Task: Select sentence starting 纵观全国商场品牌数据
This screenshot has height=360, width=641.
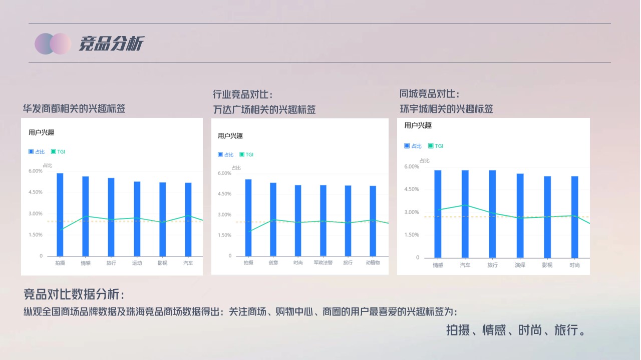Action: (x=240, y=312)
